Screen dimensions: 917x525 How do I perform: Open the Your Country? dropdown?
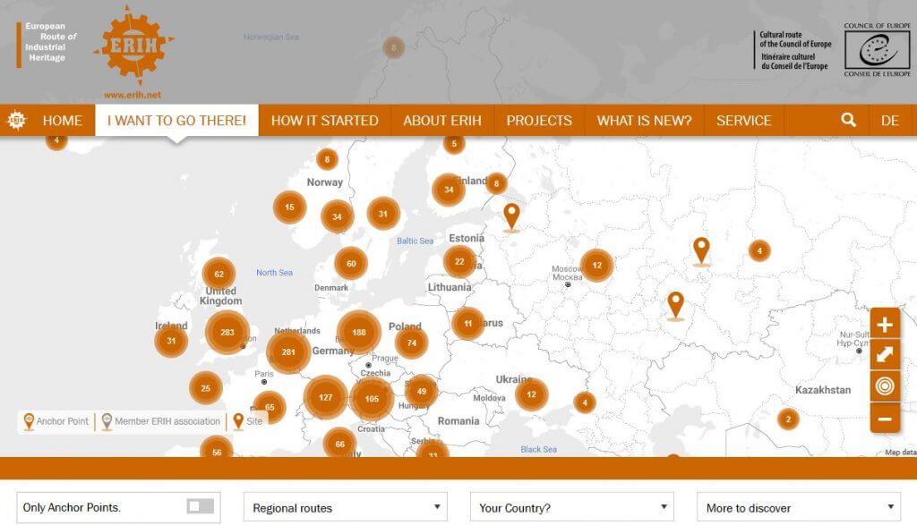point(572,507)
